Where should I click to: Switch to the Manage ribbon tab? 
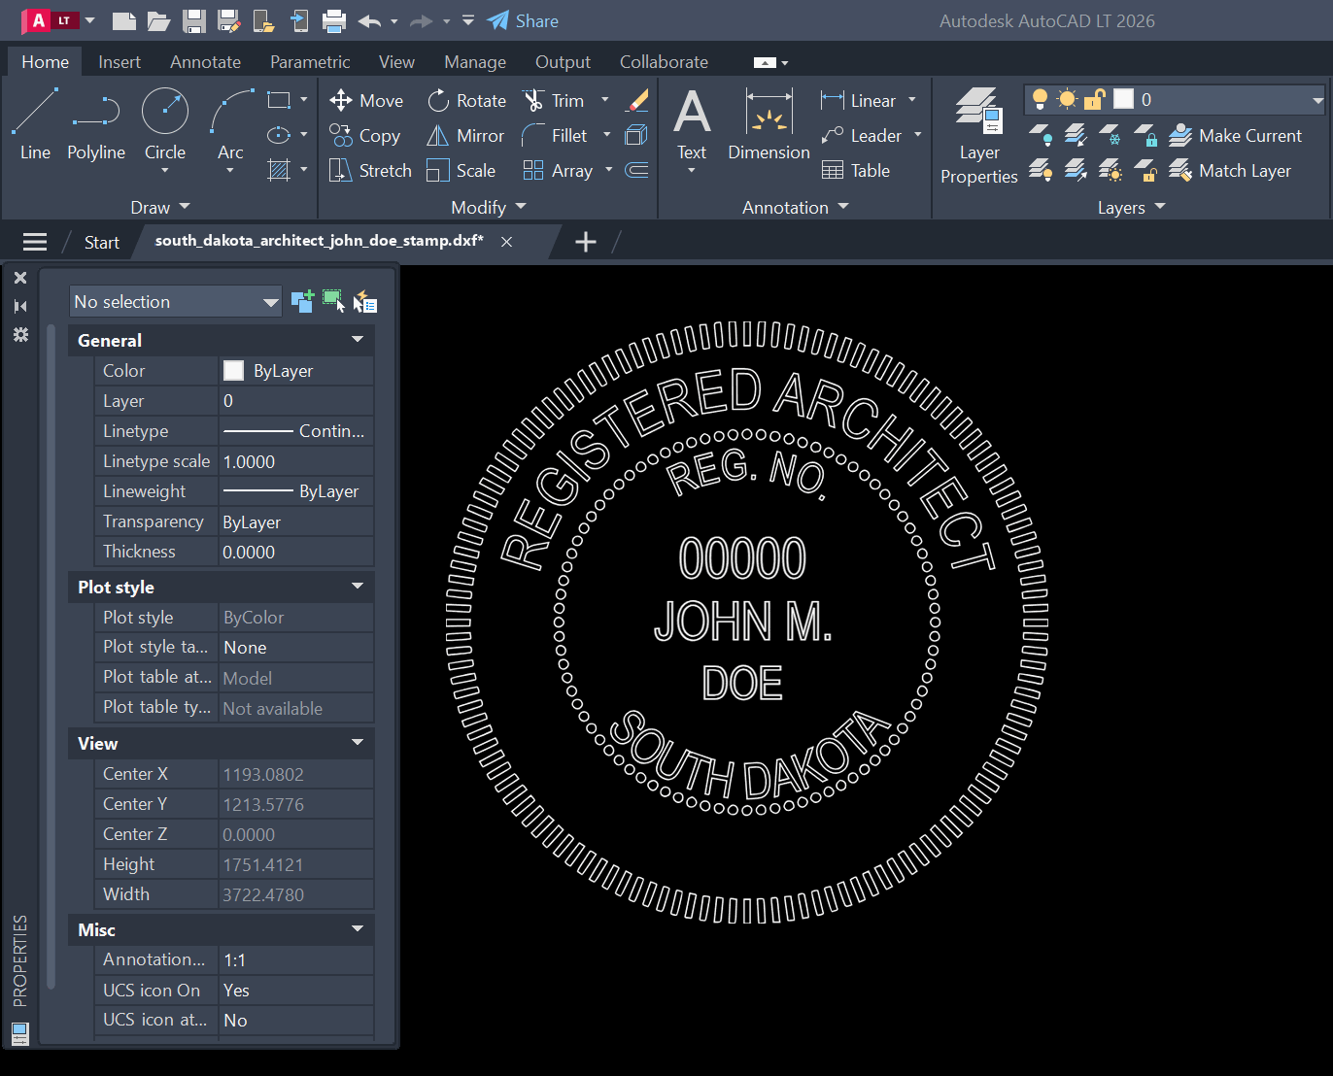[475, 62]
